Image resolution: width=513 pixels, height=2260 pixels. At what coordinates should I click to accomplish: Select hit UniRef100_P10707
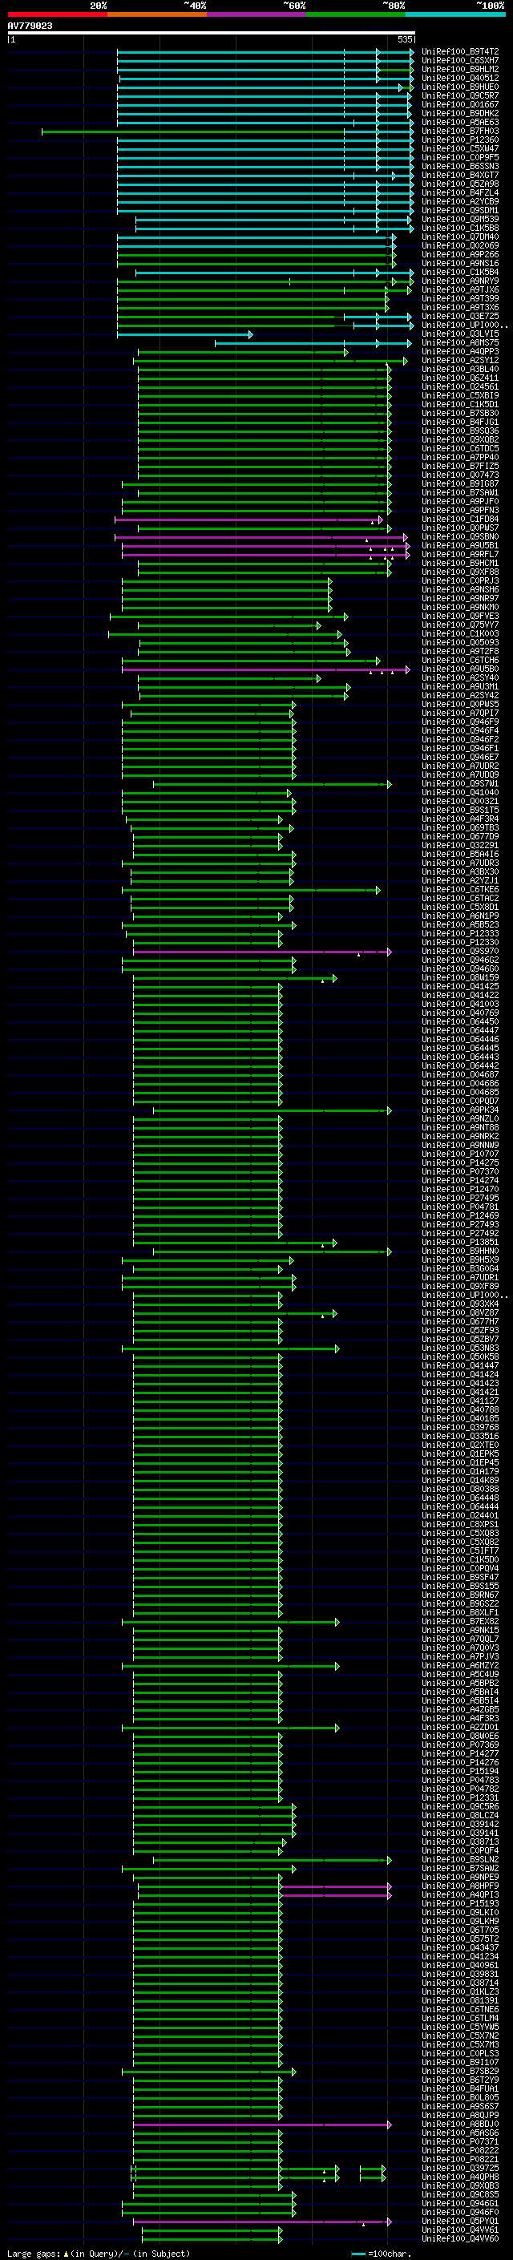460,1154
